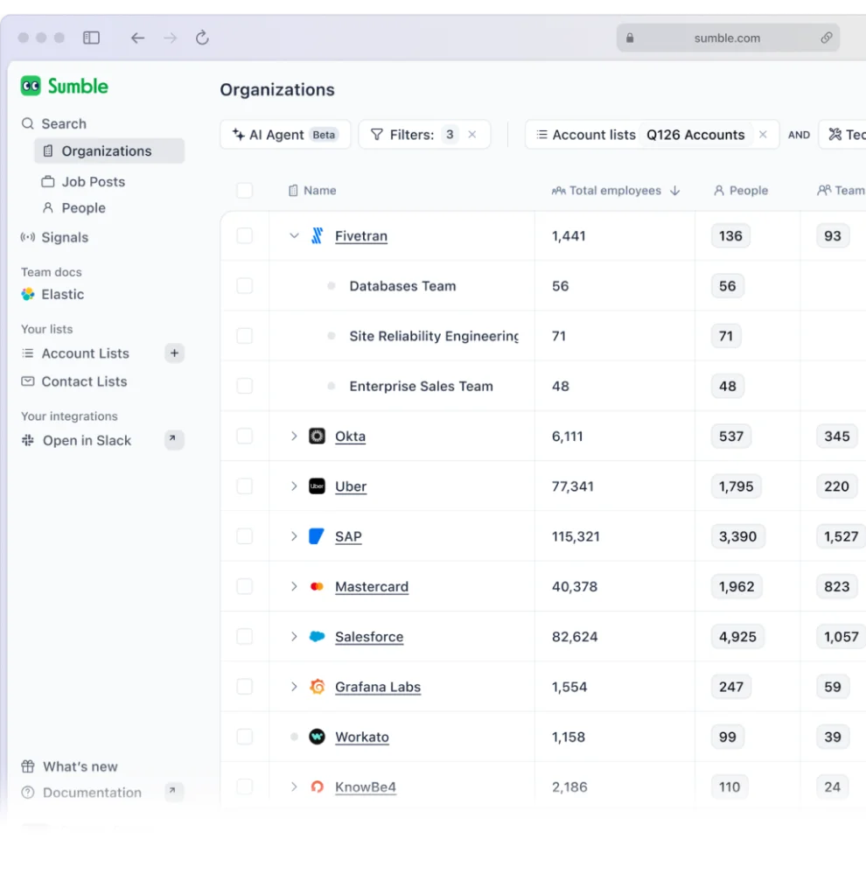866x874 pixels.
Task: Sort by Total employees arrow icon
Action: coord(674,191)
